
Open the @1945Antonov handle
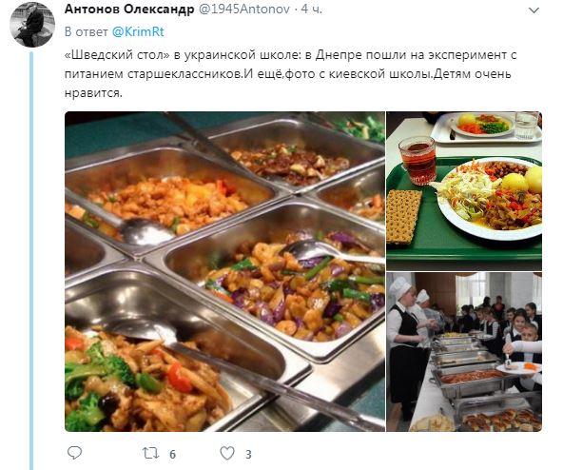point(244,10)
